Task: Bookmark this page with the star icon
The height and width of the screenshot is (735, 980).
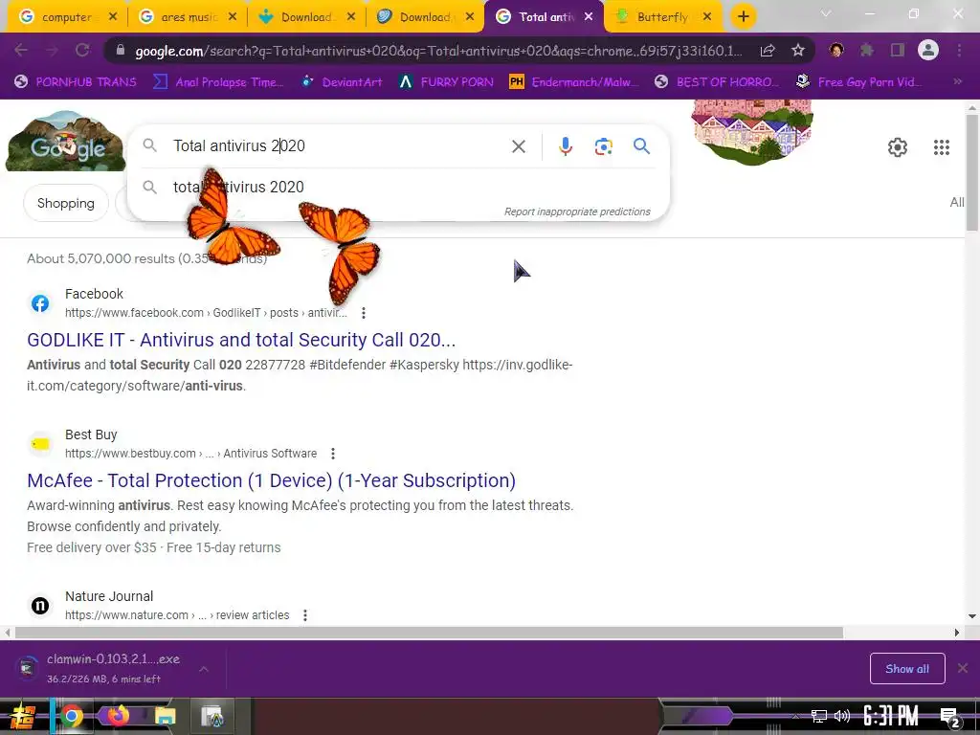Action: tap(797, 51)
